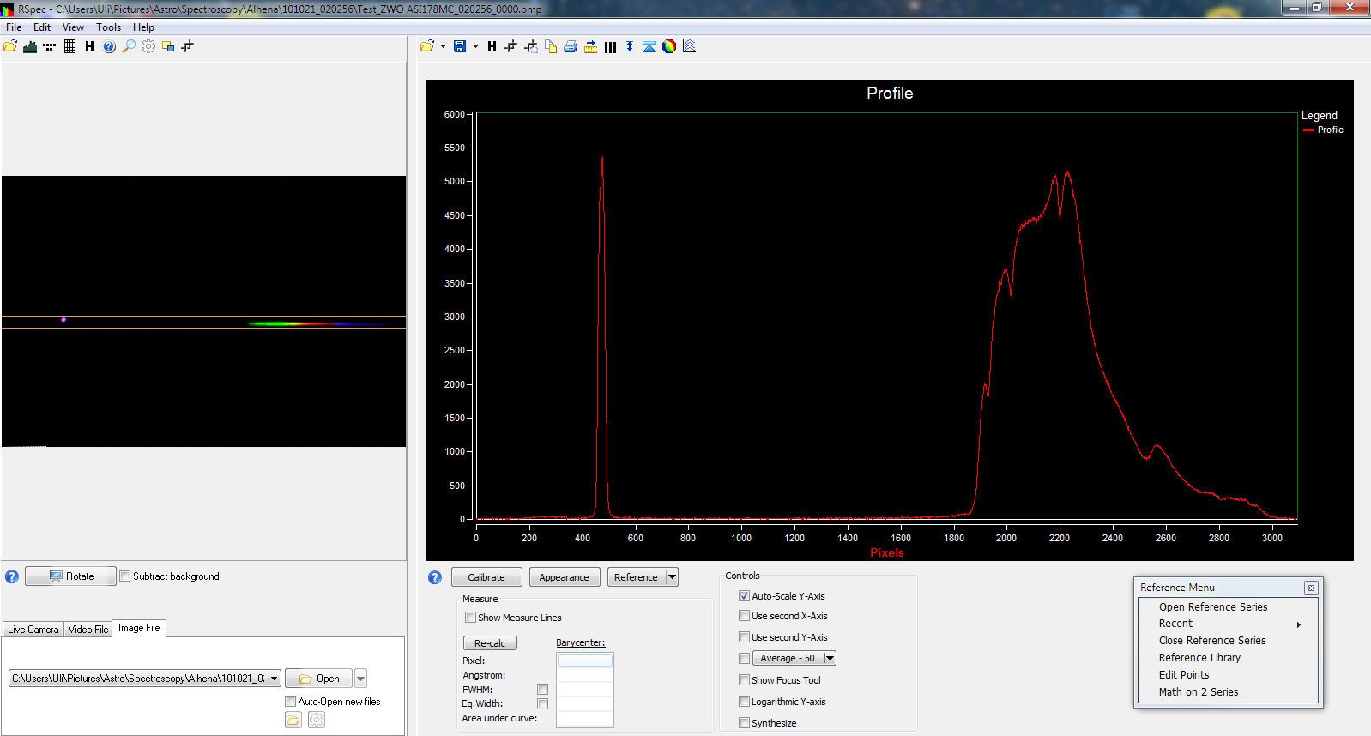
Task: Open the Tools menu
Action: 108,27
